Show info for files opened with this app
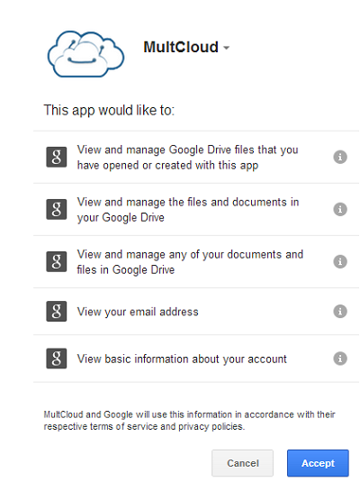 (340, 157)
